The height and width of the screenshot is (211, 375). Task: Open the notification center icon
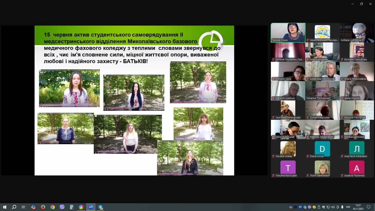369,207
